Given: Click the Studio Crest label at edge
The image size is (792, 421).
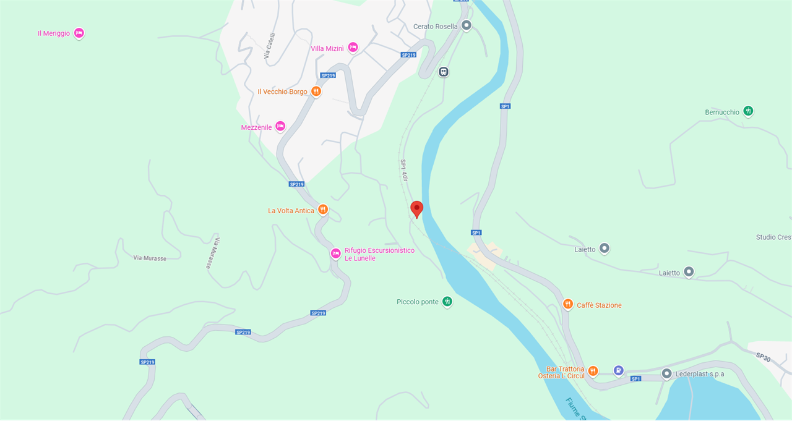Looking at the screenshot, I should (x=773, y=237).
